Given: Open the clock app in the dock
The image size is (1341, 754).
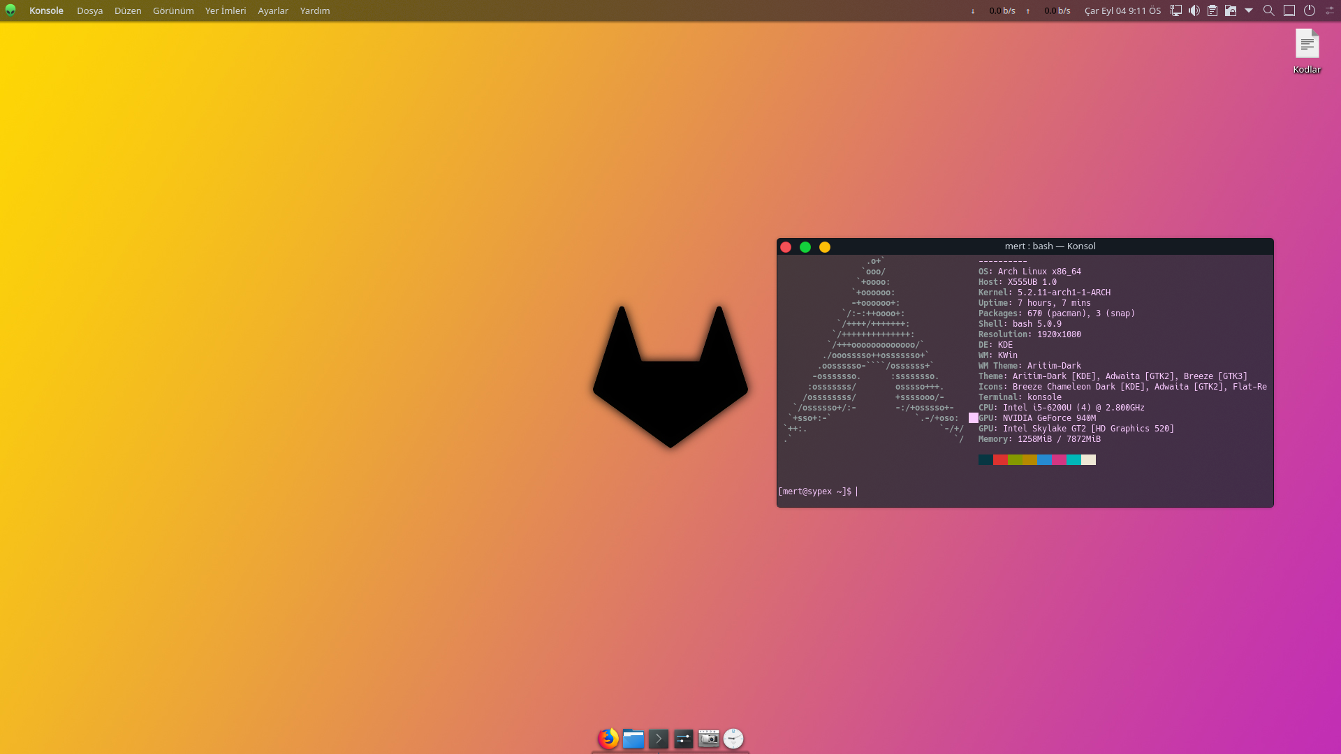Looking at the screenshot, I should (733, 739).
